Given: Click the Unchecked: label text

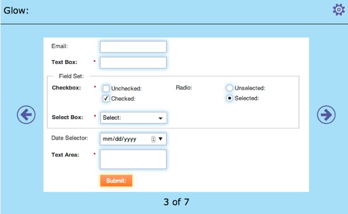Looking at the screenshot, I should (x=127, y=89).
